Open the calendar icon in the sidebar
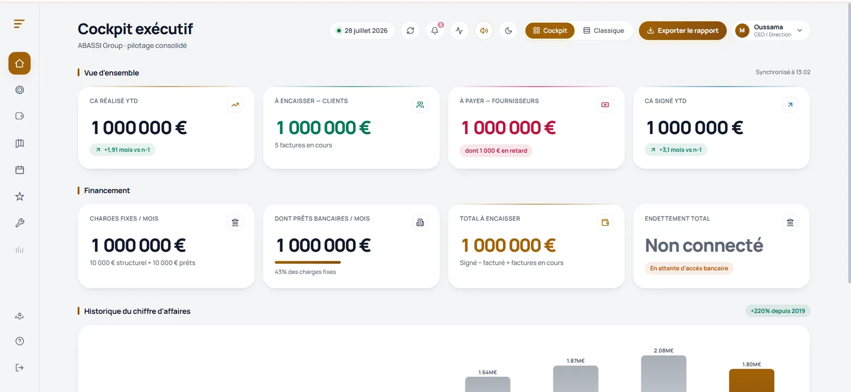 coord(20,170)
